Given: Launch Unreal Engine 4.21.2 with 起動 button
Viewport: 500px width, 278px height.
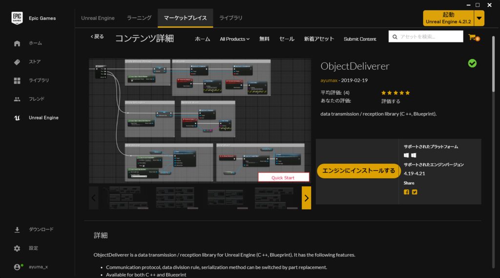Looking at the screenshot, I should (448, 18).
